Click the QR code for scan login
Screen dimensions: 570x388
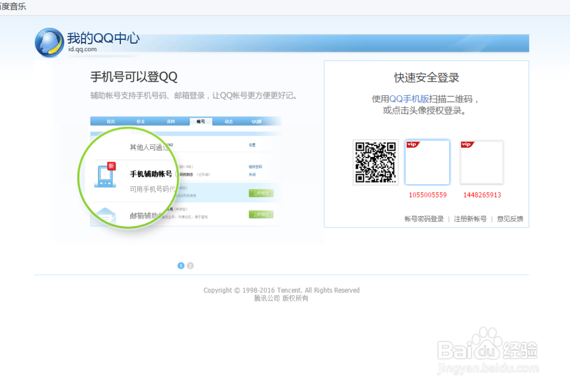point(376,162)
